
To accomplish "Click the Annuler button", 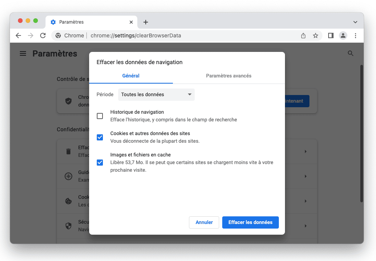I will 204,222.
